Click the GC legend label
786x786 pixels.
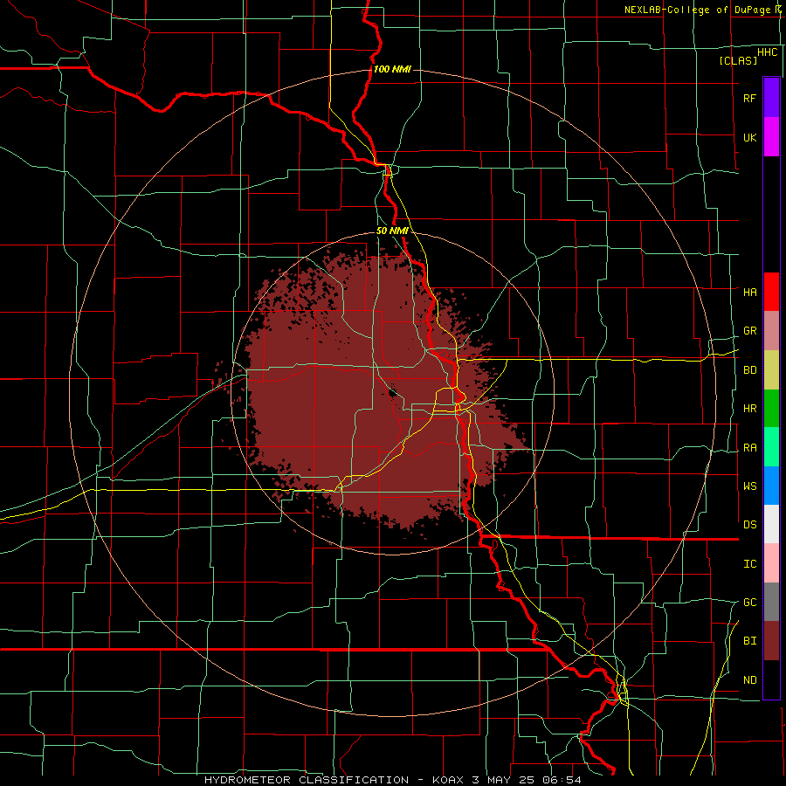[x=750, y=603]
